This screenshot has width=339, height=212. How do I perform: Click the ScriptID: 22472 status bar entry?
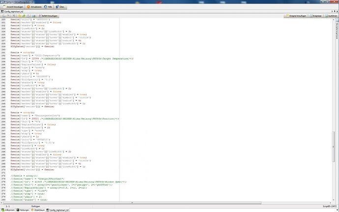pyautogui.click(x=330, y=207)
